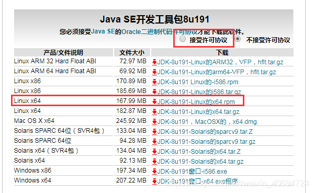314x193 pixels.
Task: Download JDK-8u191 Linux x64.rpm link
Action: 196,101
